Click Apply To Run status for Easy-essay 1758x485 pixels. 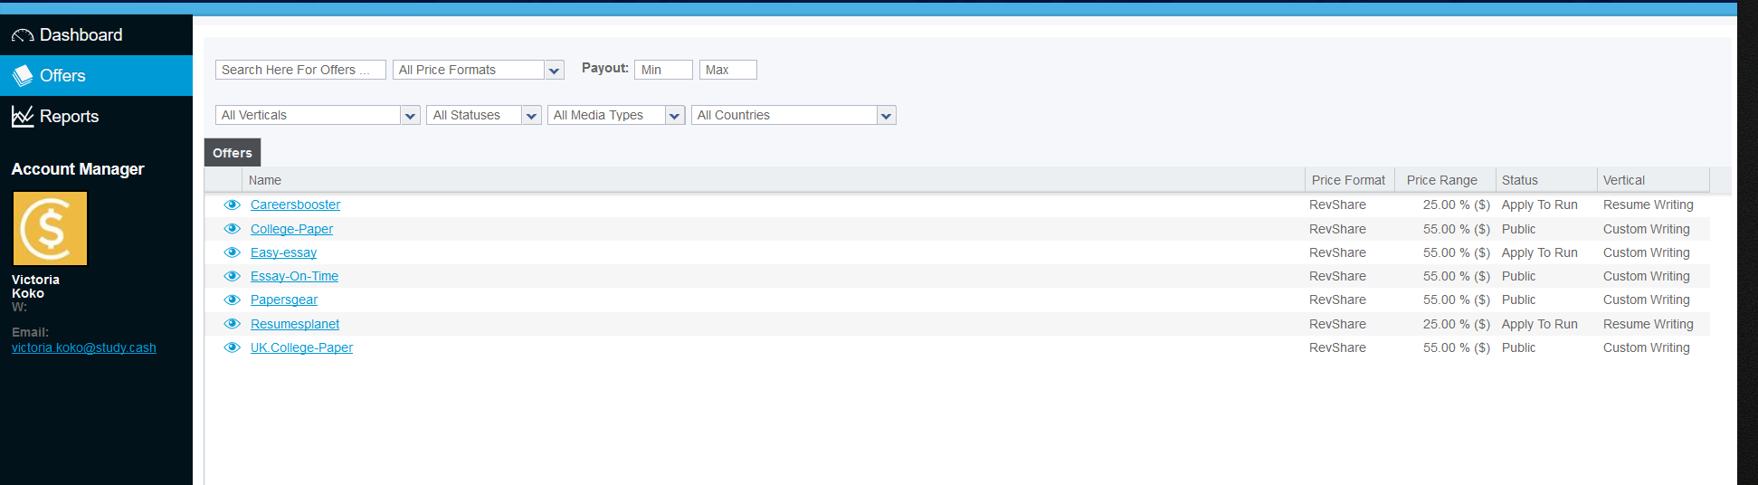point(1539,252)
